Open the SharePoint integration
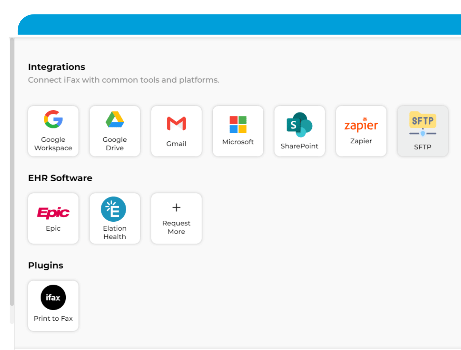 coord(300,131)
